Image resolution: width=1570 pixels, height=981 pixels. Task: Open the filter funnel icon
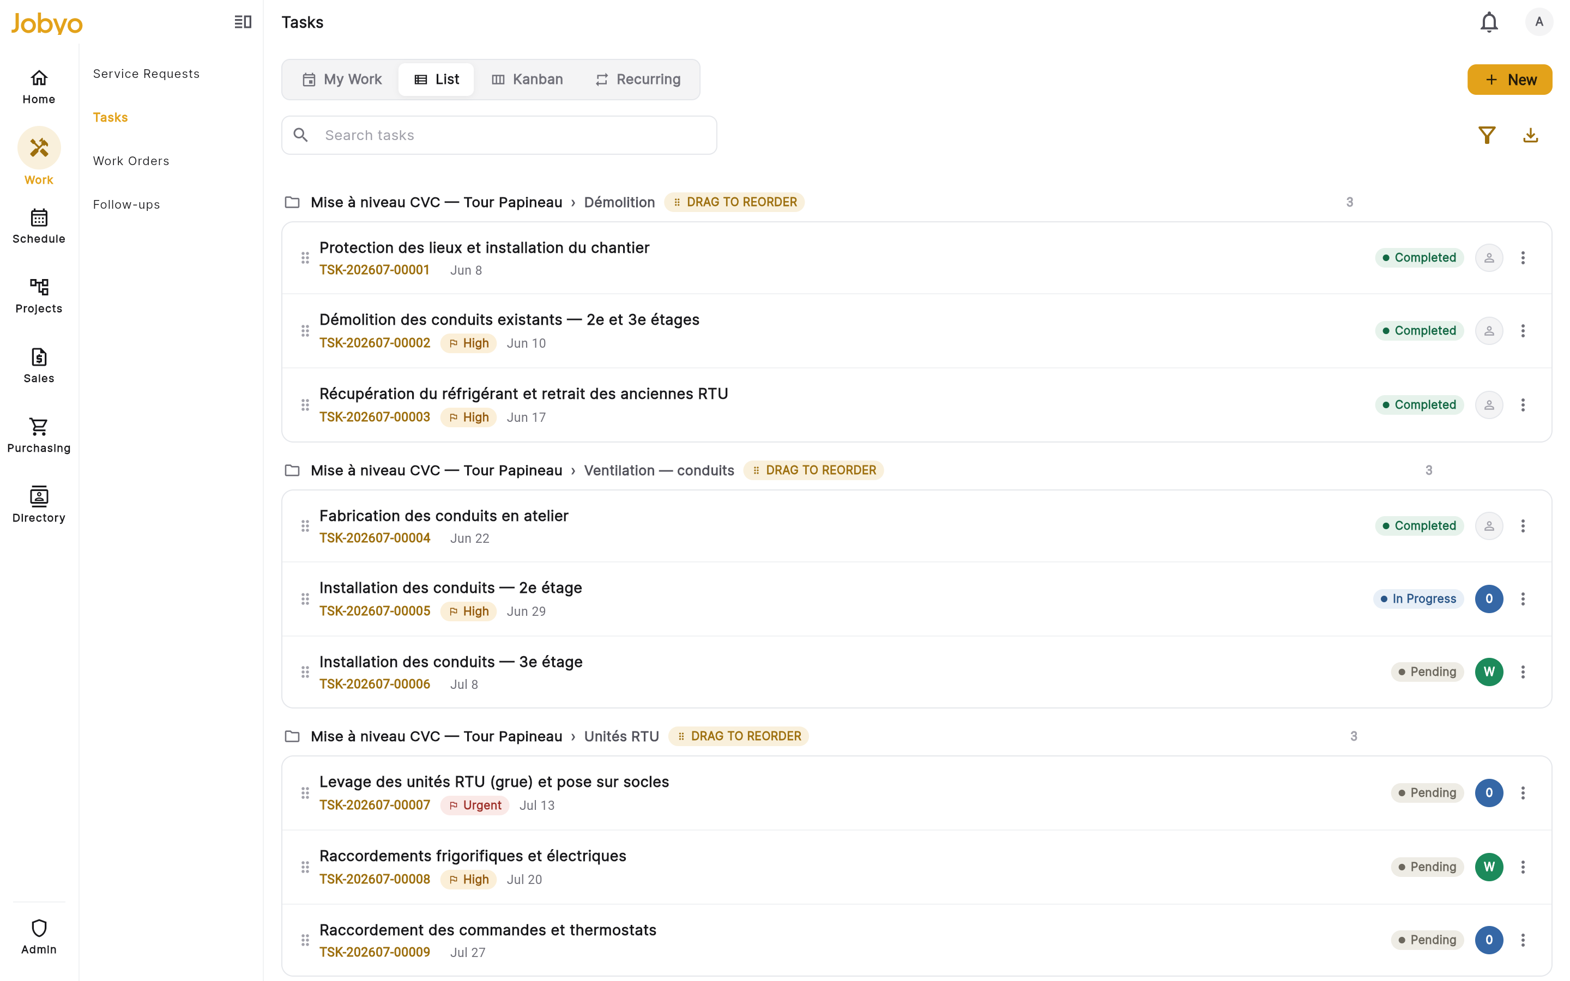pos(1487,135)
